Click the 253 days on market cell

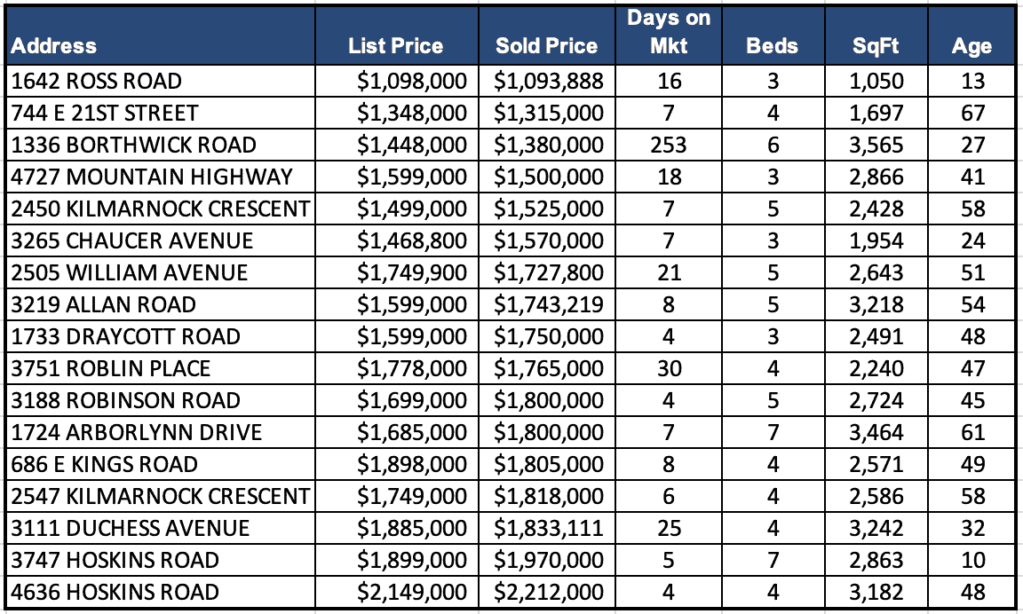[x=669, y=146]
